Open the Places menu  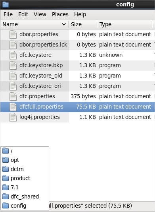pos(60,14)
